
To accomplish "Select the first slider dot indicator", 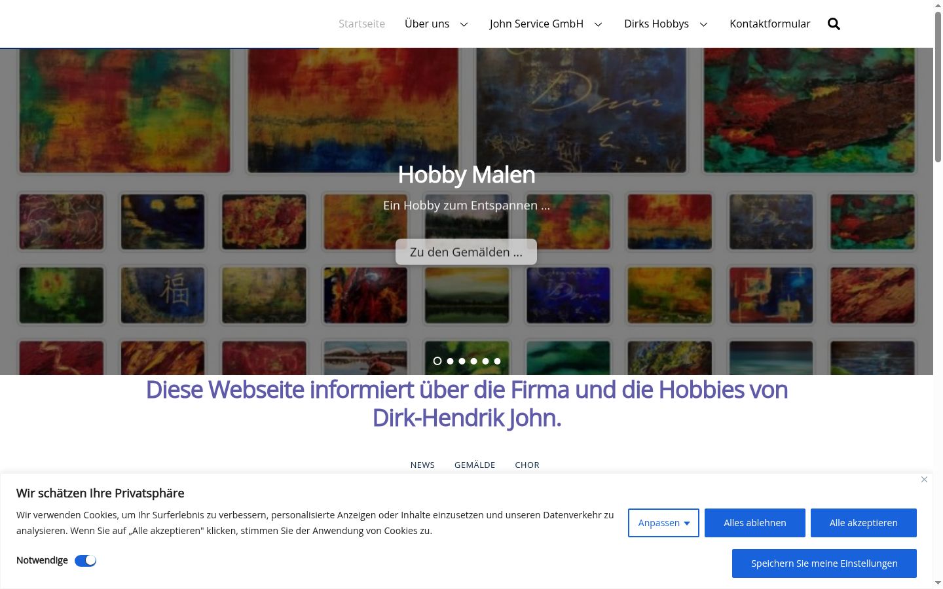I will [x=437, y=361].
